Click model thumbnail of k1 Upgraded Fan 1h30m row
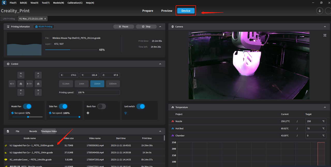This screenshot has height=167, width=331. tap(6, 145)
